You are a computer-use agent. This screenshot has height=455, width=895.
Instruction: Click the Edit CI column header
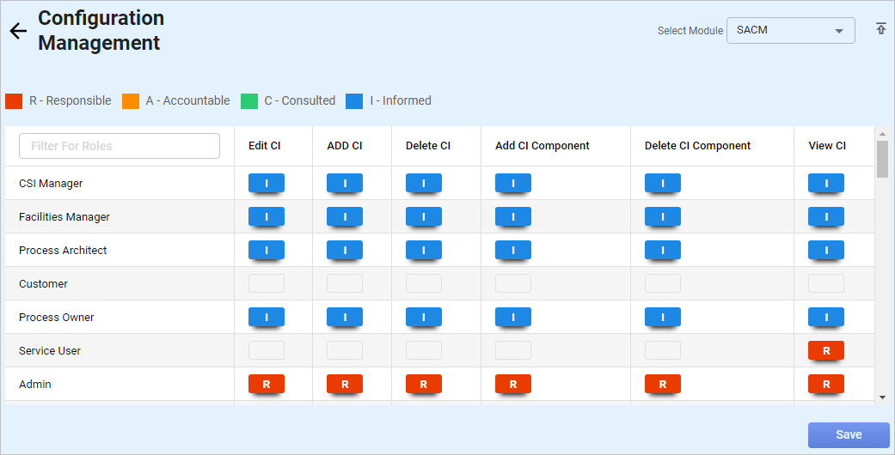pyautogui.click(x=265, y=146)
